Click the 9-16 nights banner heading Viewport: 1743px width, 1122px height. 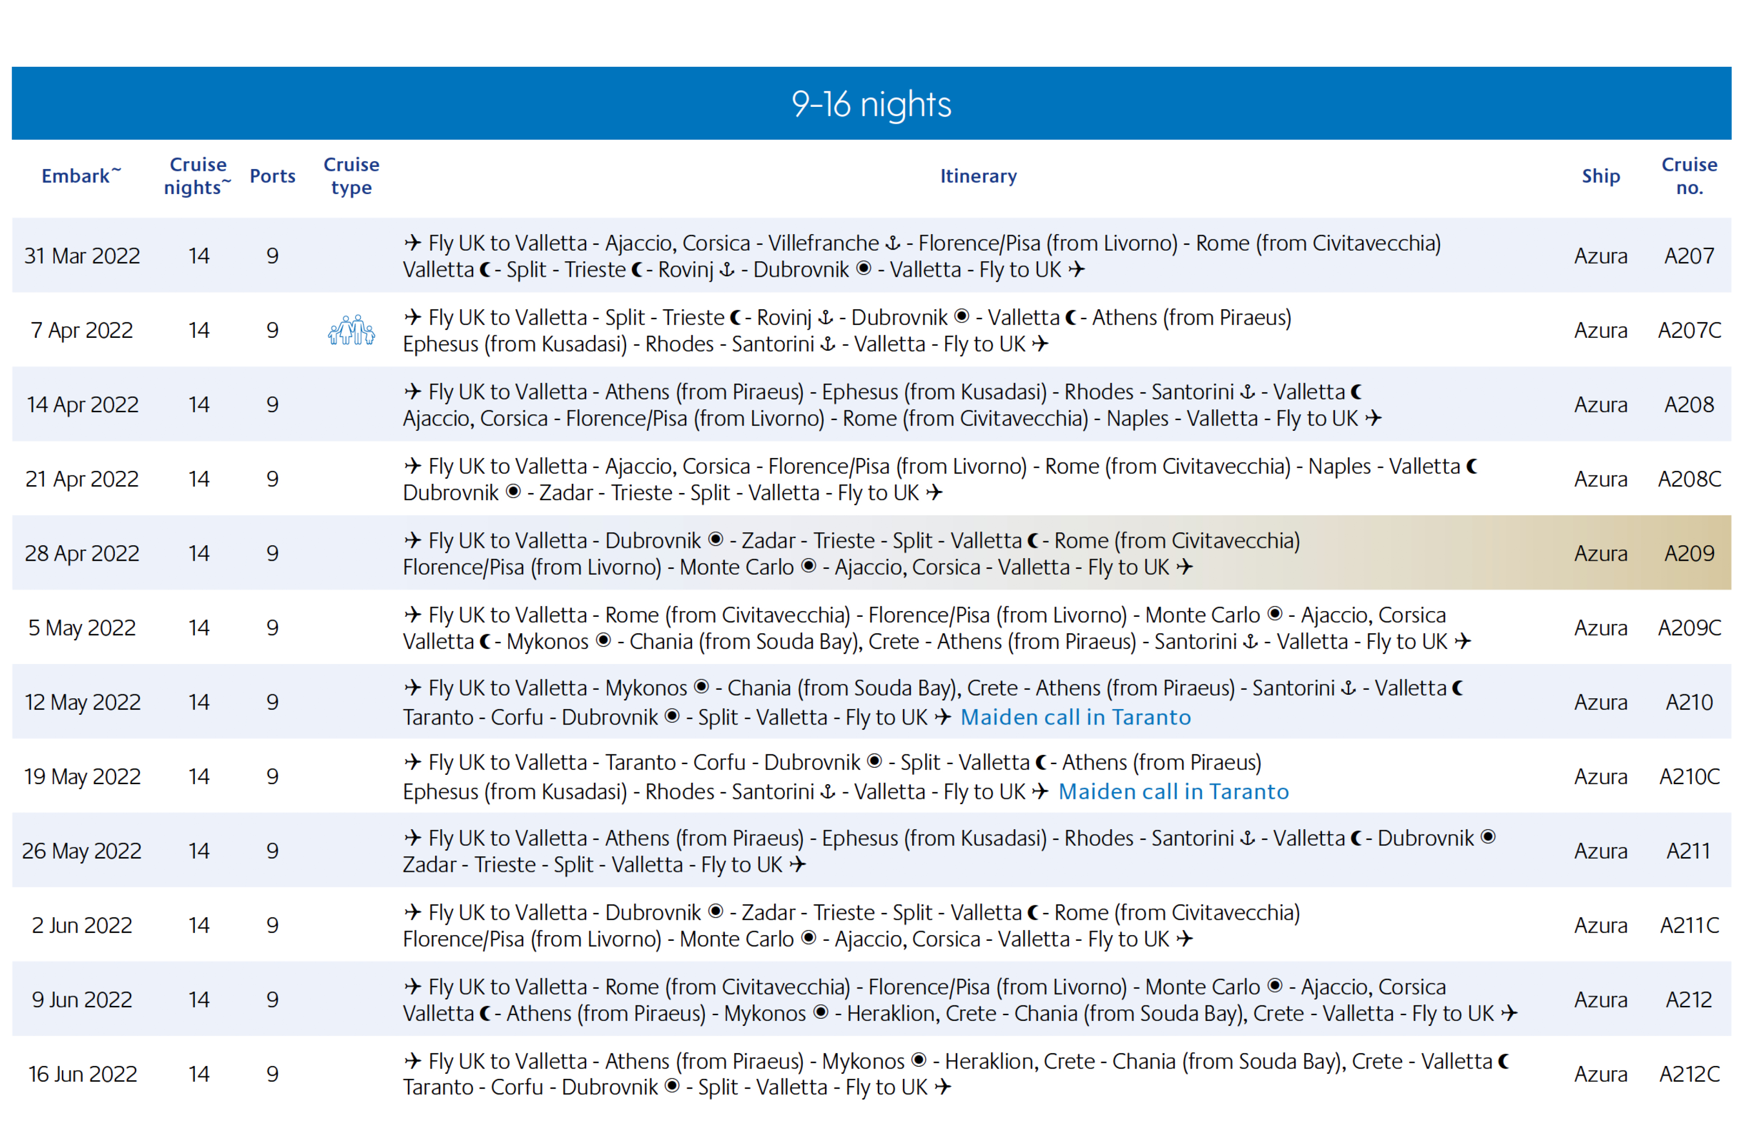pyautogui.click(x=871, y=103)
